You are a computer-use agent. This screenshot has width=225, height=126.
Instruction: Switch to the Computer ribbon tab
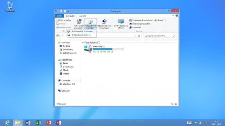(70, 16)
